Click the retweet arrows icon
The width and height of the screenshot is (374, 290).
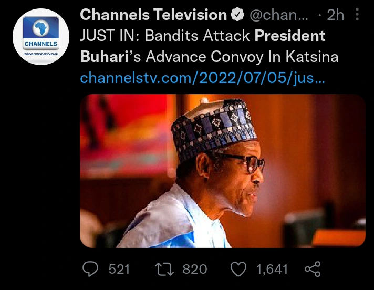166,270
